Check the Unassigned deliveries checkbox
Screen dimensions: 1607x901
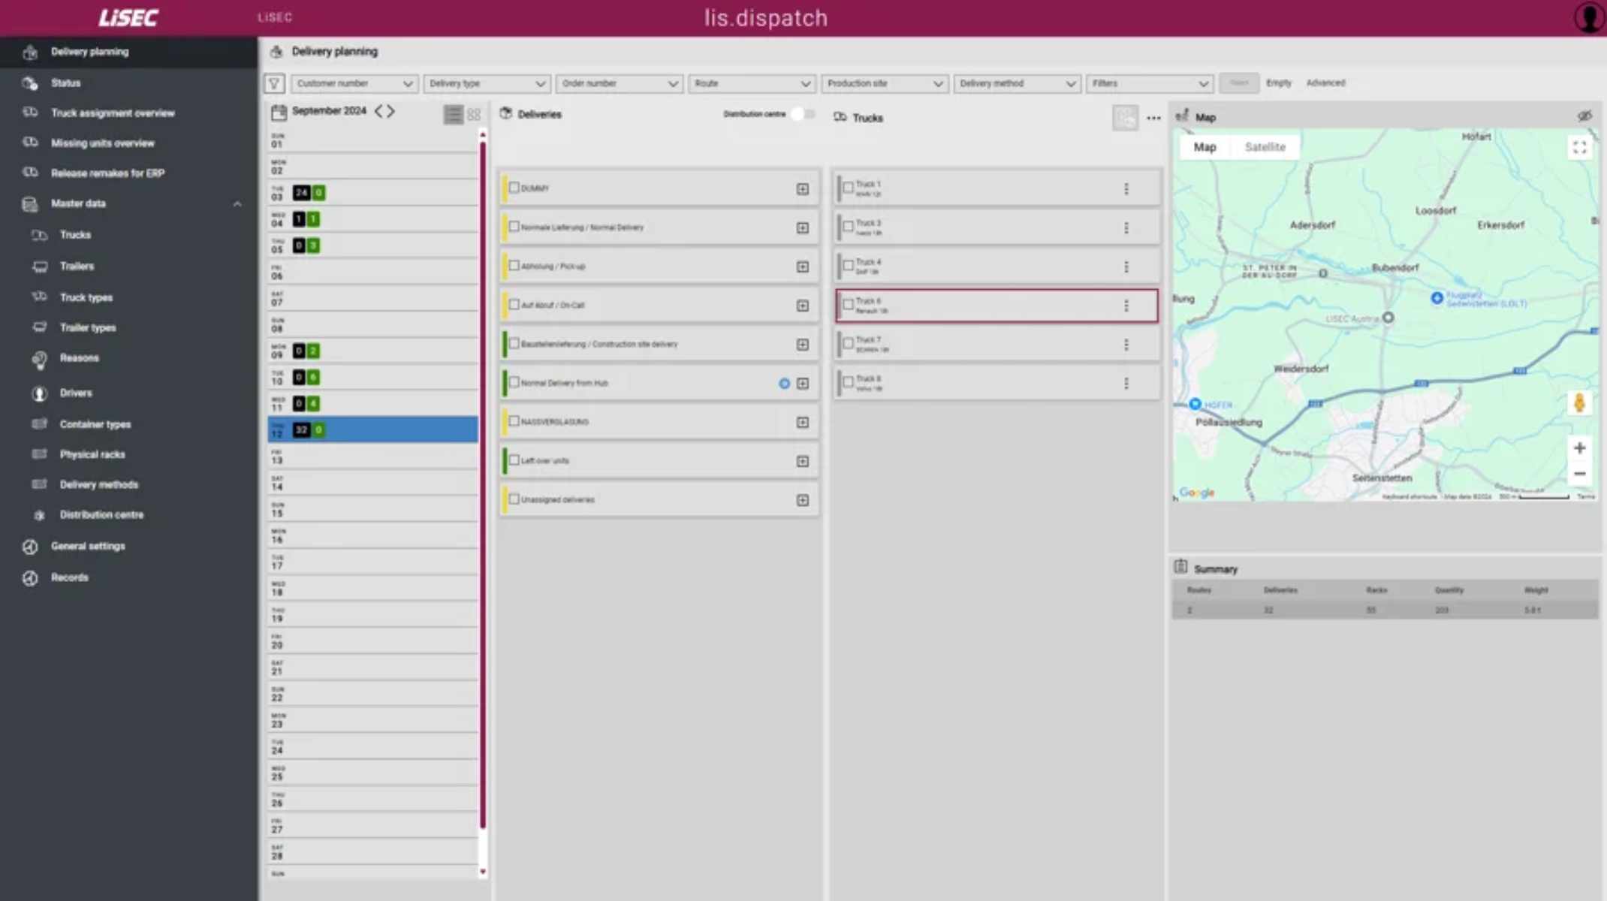(514, 499)
